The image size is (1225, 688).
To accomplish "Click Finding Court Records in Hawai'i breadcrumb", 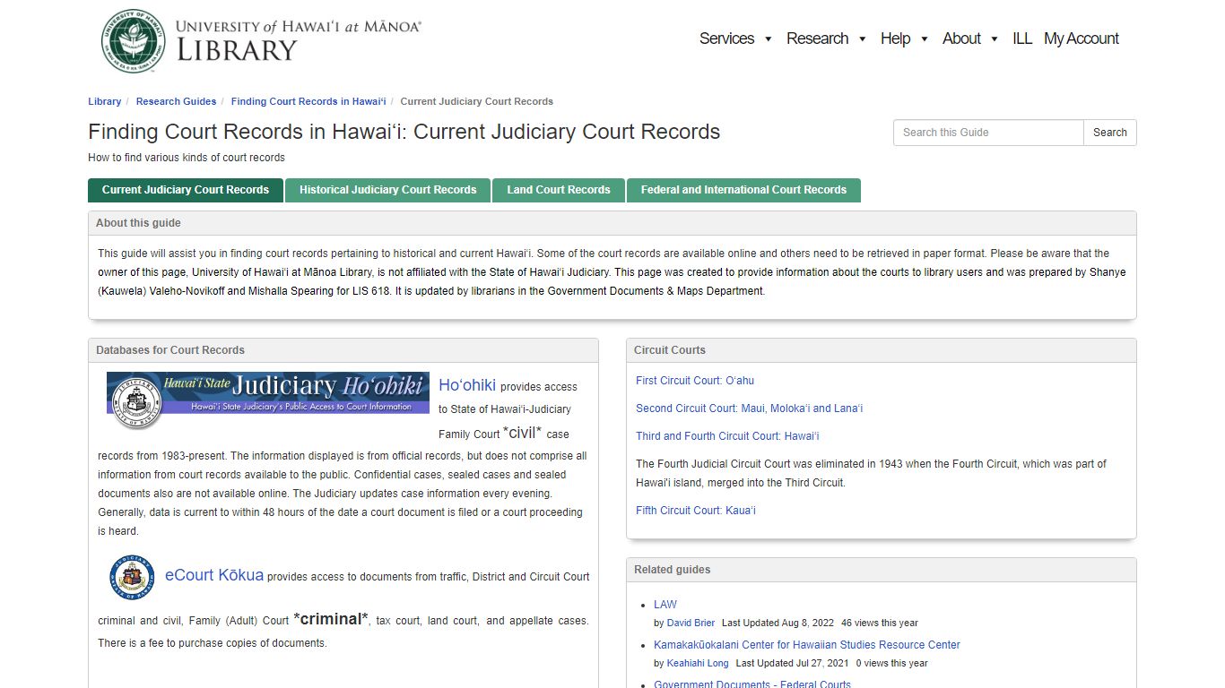I will click(x=308, y=101).
